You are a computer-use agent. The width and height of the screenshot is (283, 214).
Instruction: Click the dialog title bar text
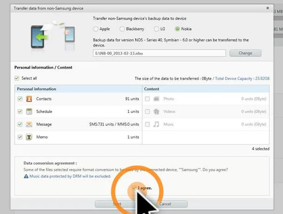click(49, 8)
